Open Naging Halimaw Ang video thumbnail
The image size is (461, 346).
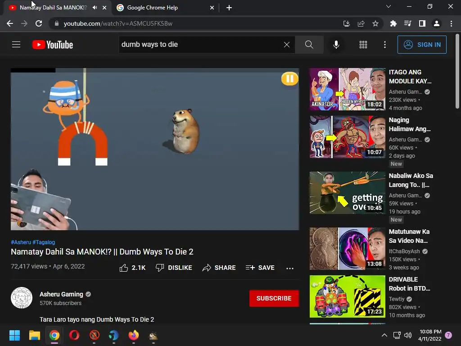click(347, 137)
